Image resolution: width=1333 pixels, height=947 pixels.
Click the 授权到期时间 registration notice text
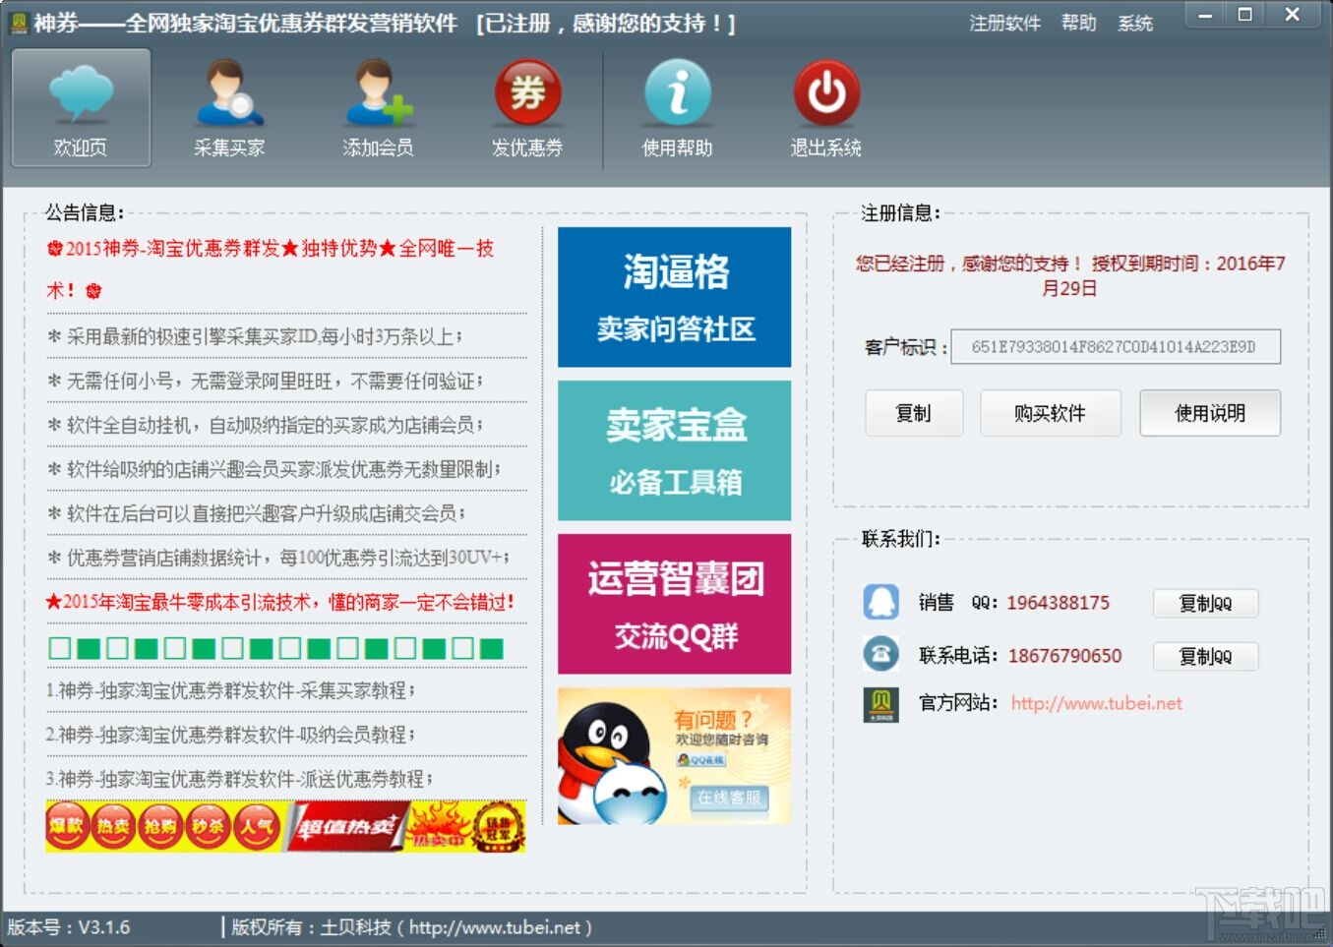coord(1070,275)
